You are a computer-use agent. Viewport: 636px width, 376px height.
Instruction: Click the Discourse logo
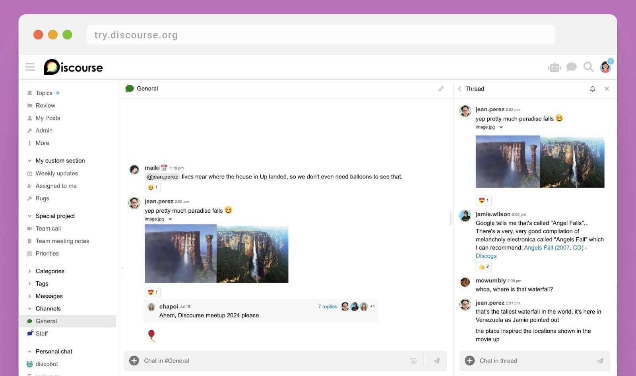[x=74, y=67]
